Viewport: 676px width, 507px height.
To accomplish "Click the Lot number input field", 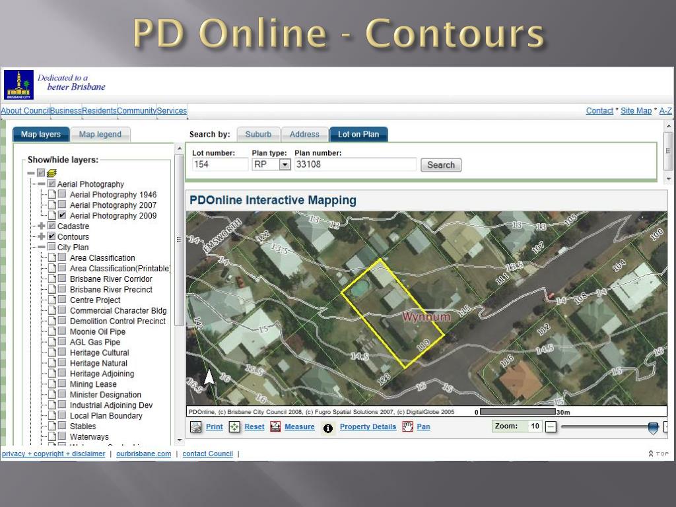I will click(x=220, y=164).
